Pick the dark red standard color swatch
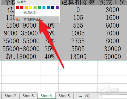Screen dimensions: 127x99 click(x=17, y=8)
